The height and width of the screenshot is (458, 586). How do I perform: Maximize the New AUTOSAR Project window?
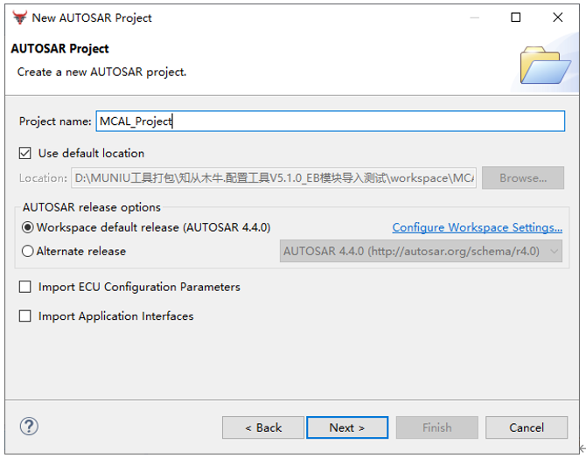click(x=516, y=17)
